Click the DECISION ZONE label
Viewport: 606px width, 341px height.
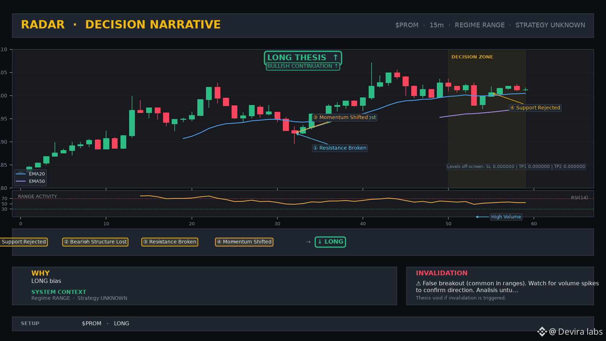(x=472, y=57)
